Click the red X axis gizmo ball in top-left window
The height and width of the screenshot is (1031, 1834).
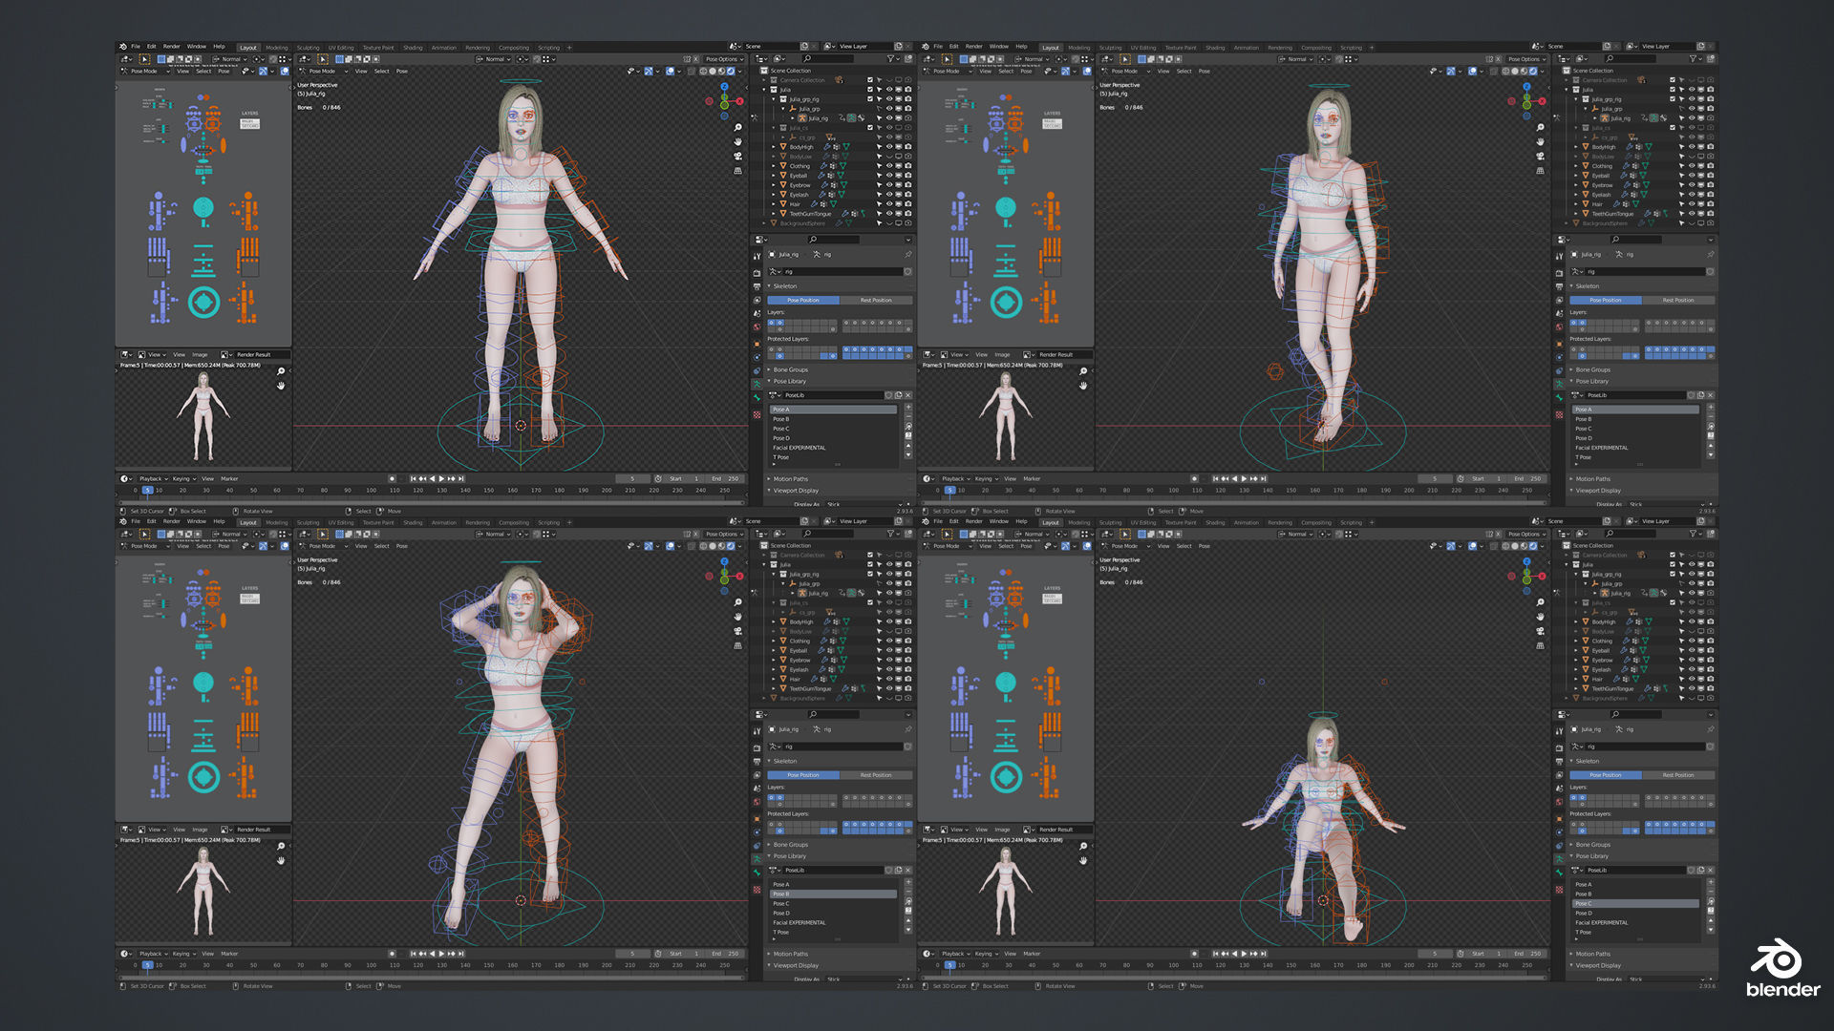point(739,101)
